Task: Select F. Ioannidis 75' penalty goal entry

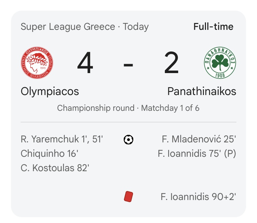Action: pos(197,154)
